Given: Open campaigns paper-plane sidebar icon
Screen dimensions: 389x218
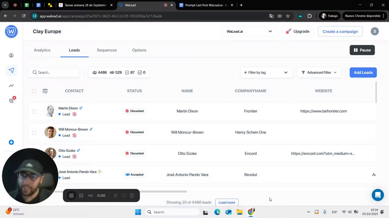Looking at the screenshot, I should click(11, 70).
